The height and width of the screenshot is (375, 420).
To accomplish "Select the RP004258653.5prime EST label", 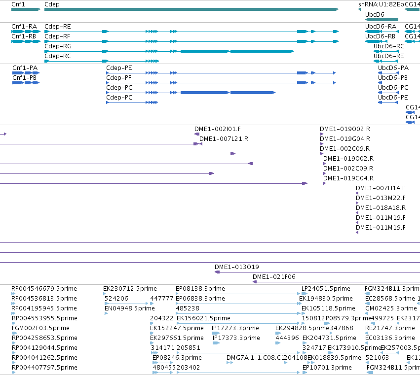I will 44,339.
